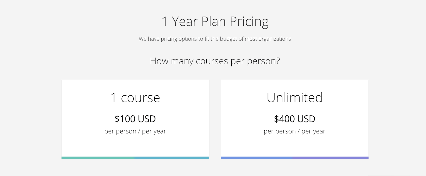Click the word "Pricing" in main heading
Image resolution: width=426 pixels, height=176 pixels.
pyautogui.click(x=249, y=22)
